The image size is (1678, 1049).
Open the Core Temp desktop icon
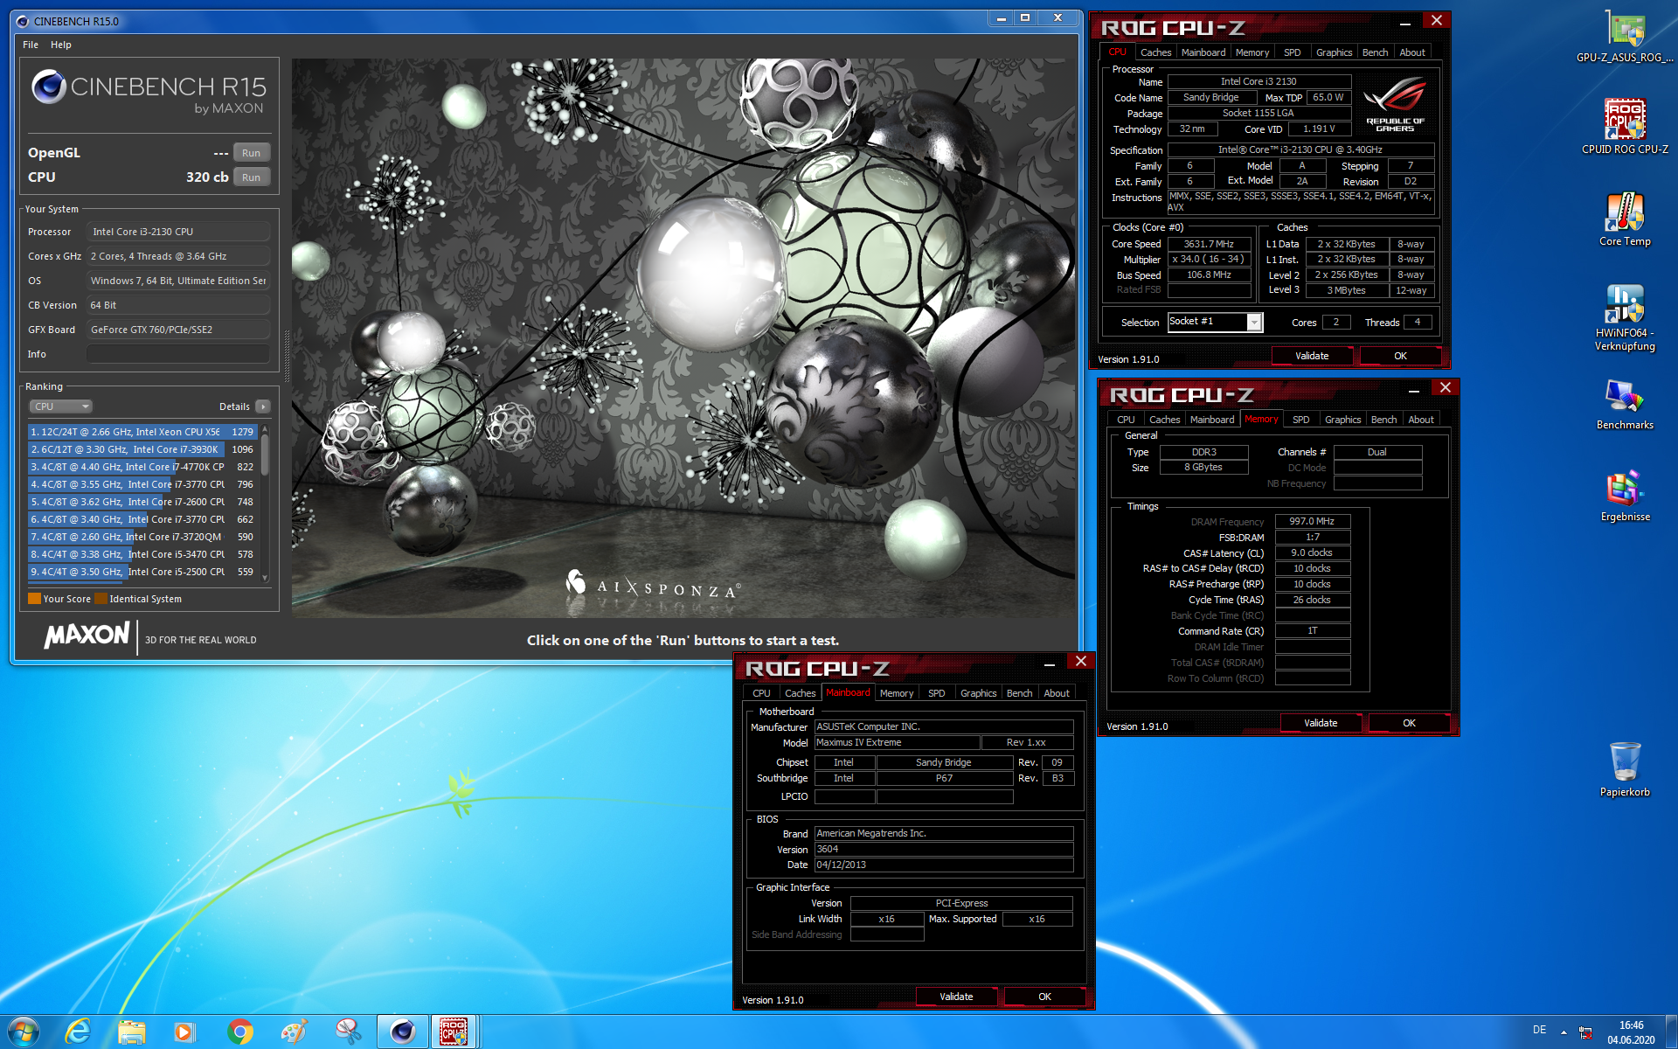(1625, 219)
